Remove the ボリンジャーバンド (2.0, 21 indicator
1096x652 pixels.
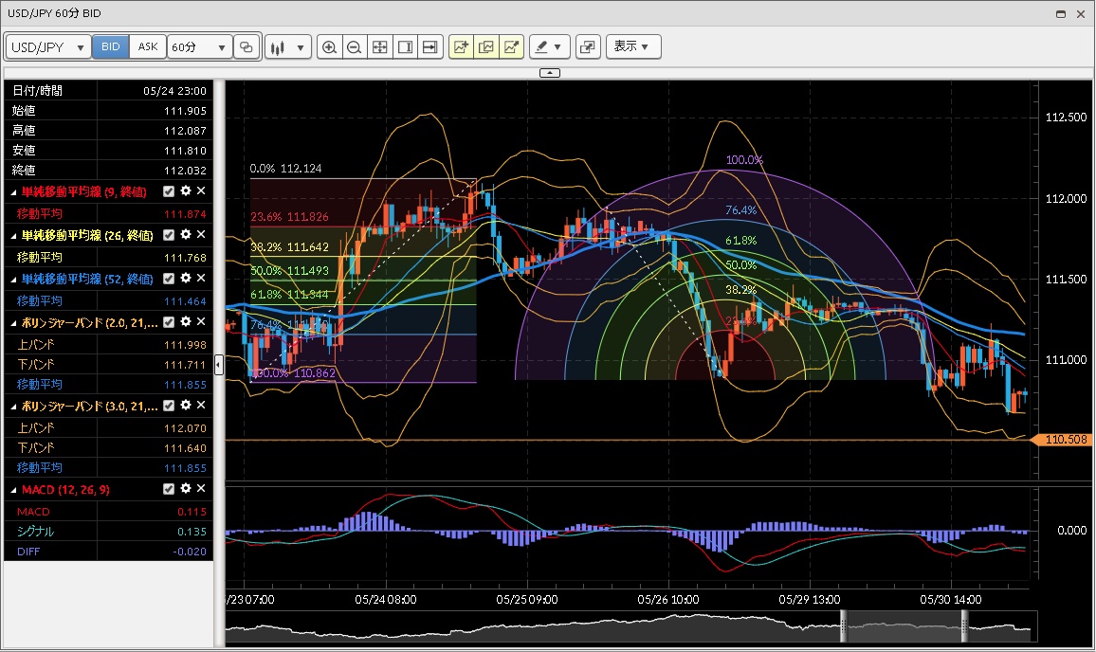[x=201, y=321]
